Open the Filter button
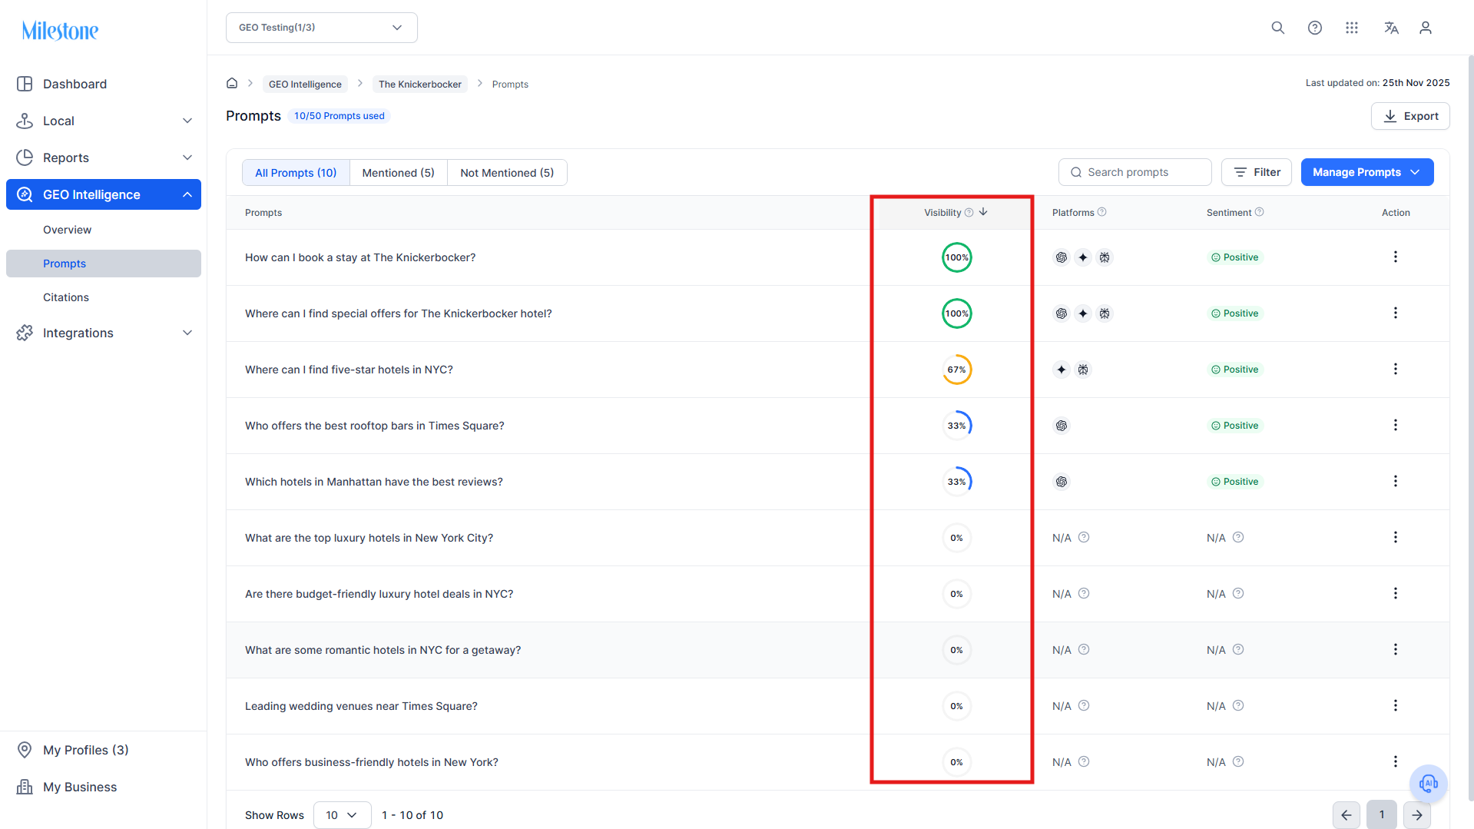Screen dimensions: 1474x829 click(1257, 172)
